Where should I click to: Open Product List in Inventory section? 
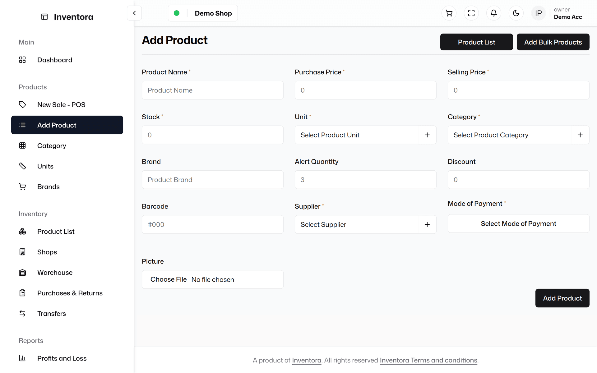click(67, 231)
